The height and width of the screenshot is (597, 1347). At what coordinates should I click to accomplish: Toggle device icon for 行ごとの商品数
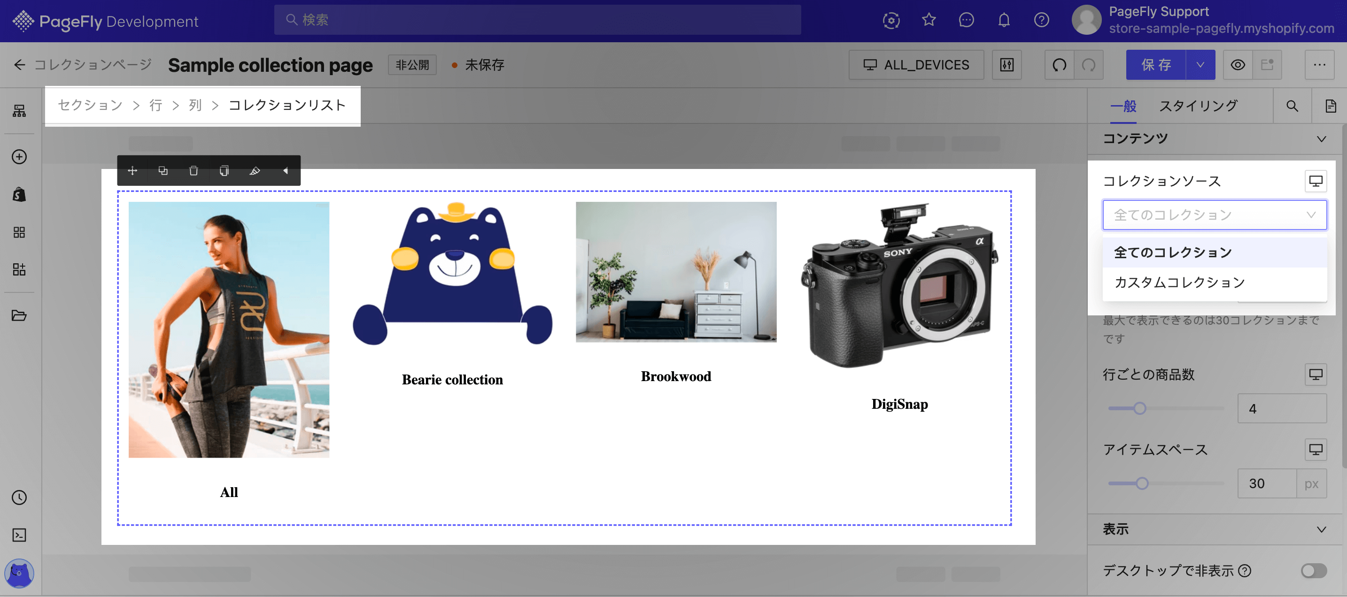point(1316,375)
